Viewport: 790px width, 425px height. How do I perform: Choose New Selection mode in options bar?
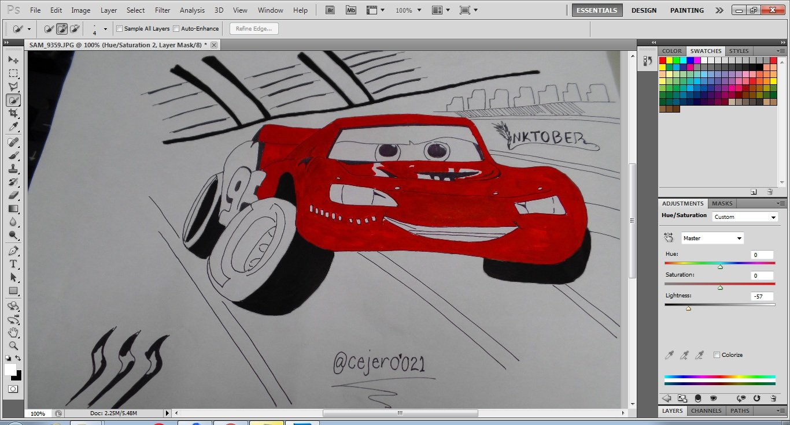pos(49,29)
